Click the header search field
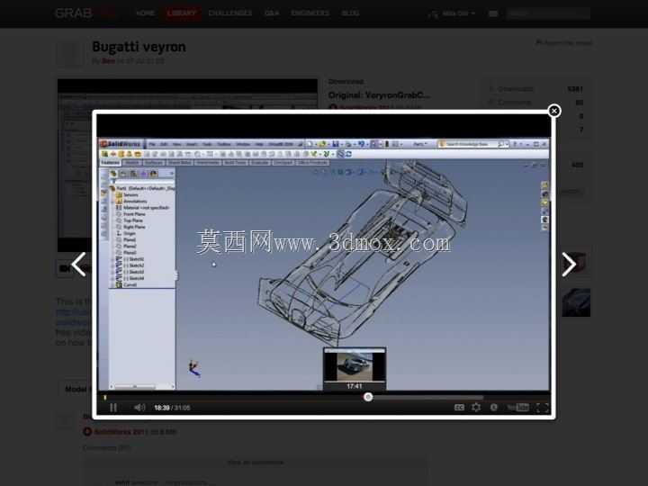Image resolution: width=648 pixels, height=486 pixels. click(548, 13)
